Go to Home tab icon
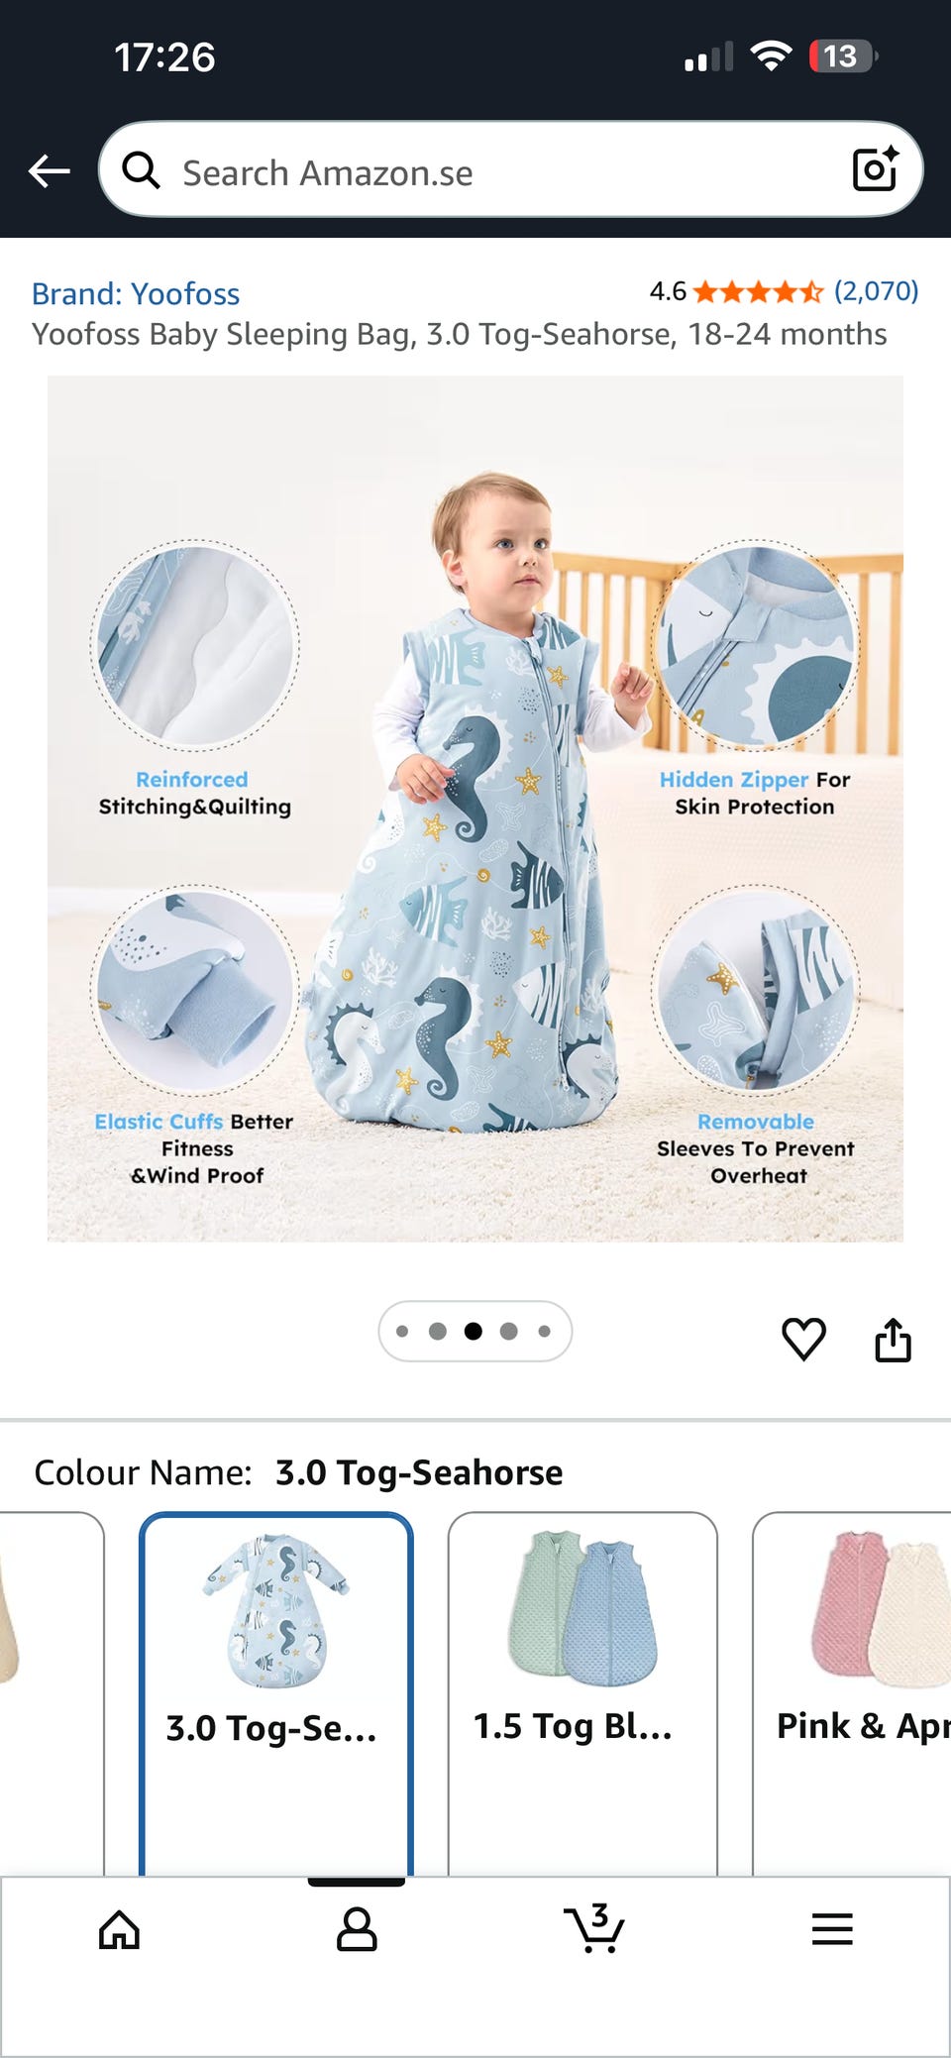 point(119,1929)
